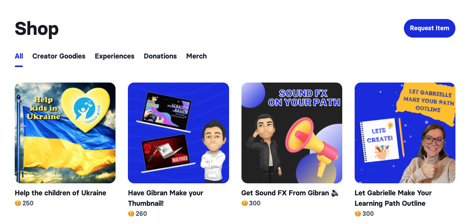This screenshot has height=224, width=469.
Task: Click the coin icon under Learning Path Outline
Action: [x=358, y=214]
